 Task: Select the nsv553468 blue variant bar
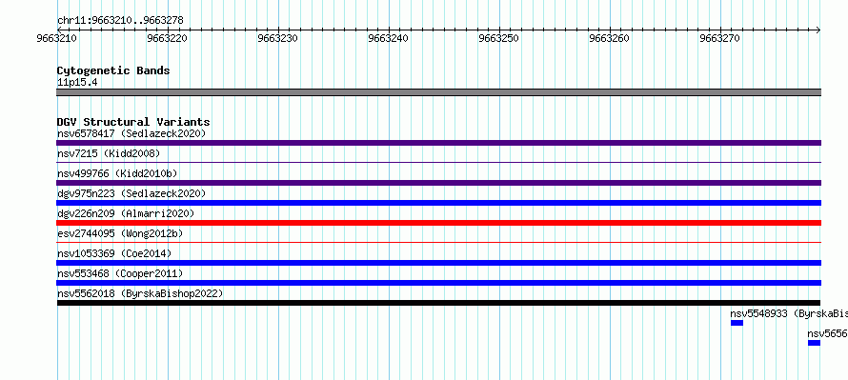point(438,283)
